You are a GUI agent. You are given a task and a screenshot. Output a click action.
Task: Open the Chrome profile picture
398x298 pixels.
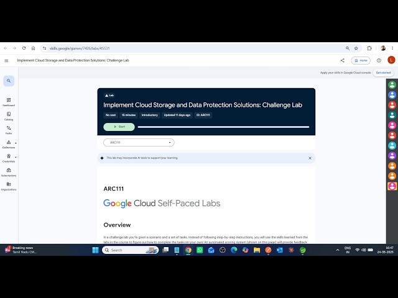[383, 48]
